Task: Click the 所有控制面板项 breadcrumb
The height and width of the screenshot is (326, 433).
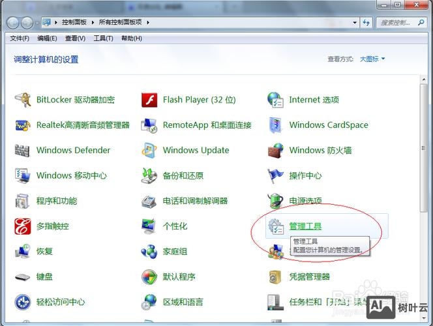Action: (121, 22)
